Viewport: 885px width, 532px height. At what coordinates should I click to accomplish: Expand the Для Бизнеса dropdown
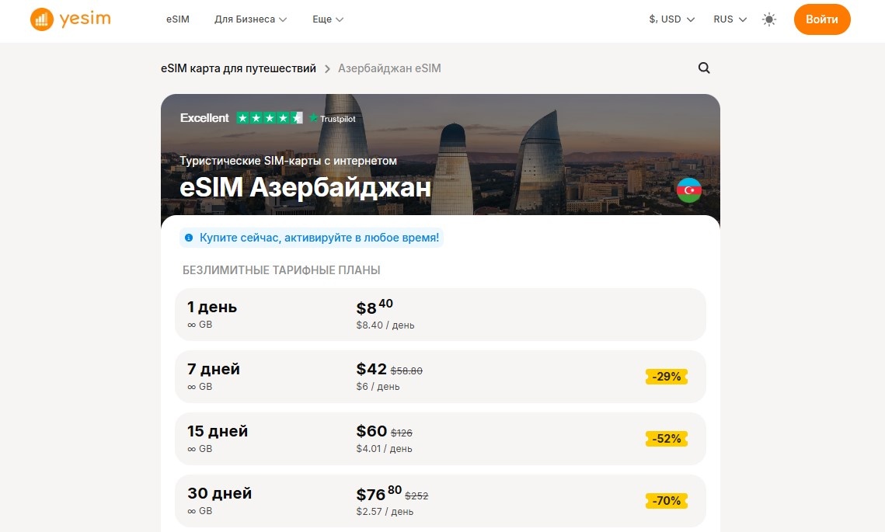point(251,19)
